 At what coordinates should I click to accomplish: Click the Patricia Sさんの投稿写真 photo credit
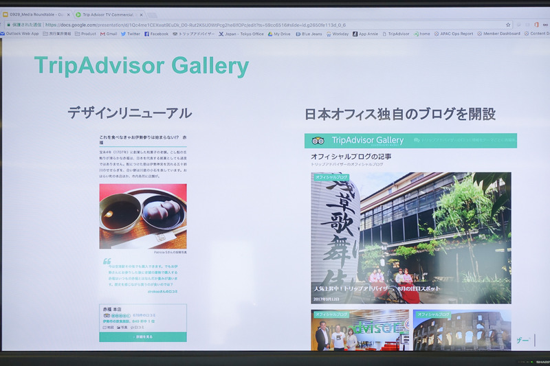tap(170, 252)
